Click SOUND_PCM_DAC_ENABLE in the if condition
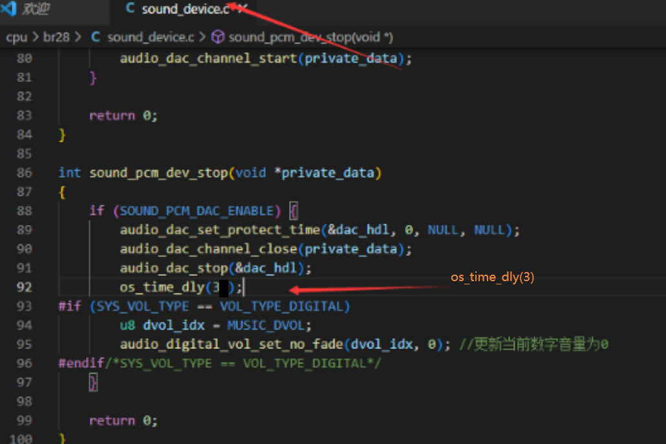 click(197, 211)
